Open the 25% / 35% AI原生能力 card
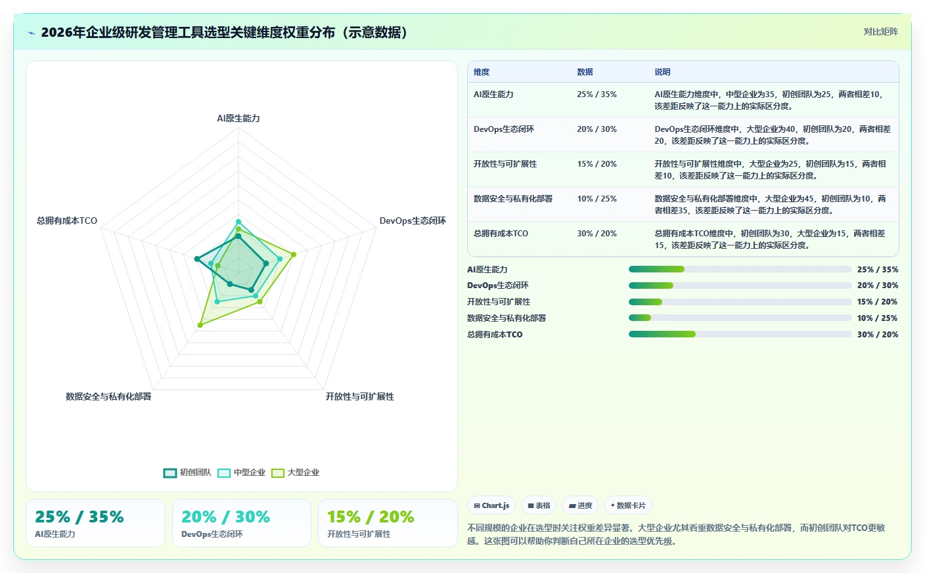 (x=95, y=523)
